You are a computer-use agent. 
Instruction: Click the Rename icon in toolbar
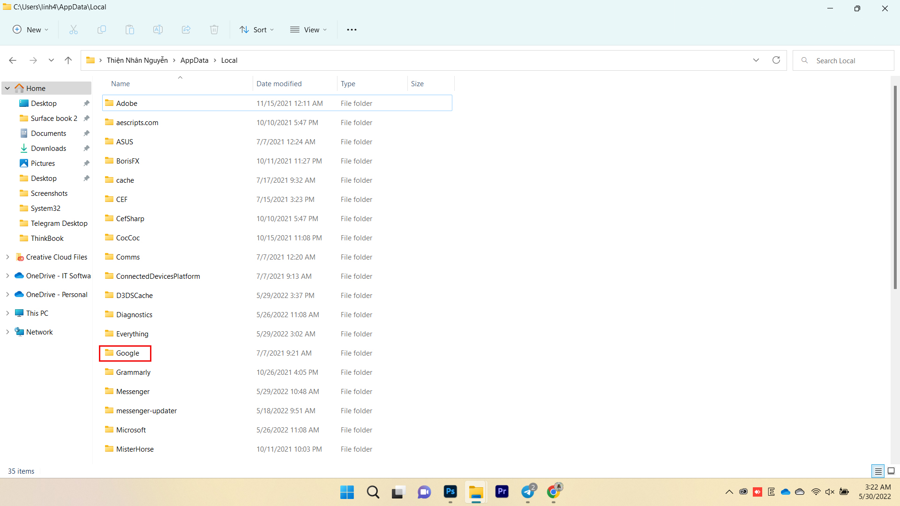click(158, 30)
